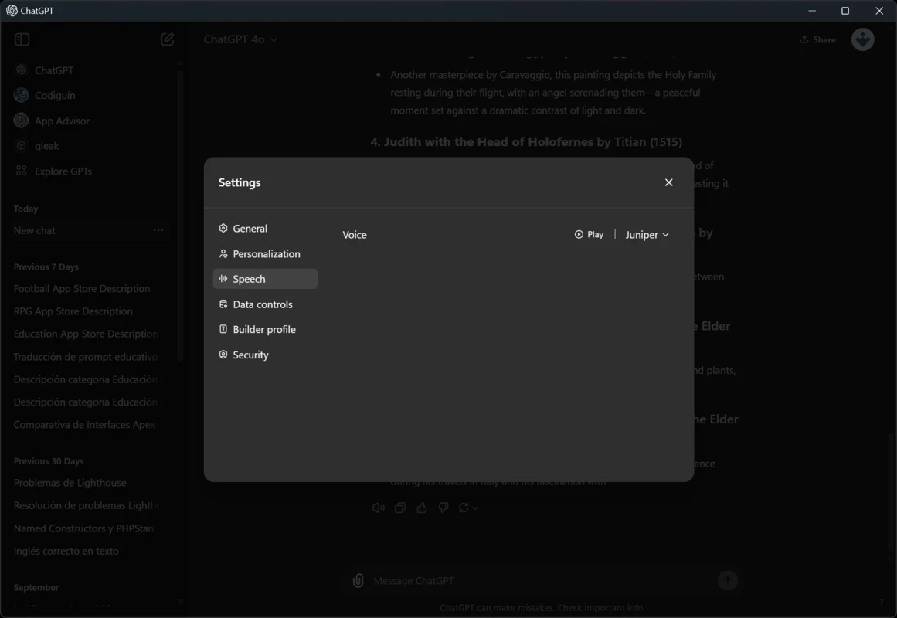This screenshot has height=618, width=897.
Task: Click the Share button
Action: pos(817,39)
